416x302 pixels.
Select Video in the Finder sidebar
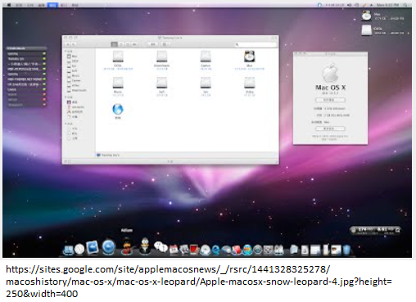point(75,85)
